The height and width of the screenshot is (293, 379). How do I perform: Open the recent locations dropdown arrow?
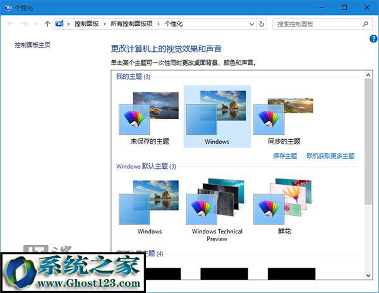coord(35,24)
